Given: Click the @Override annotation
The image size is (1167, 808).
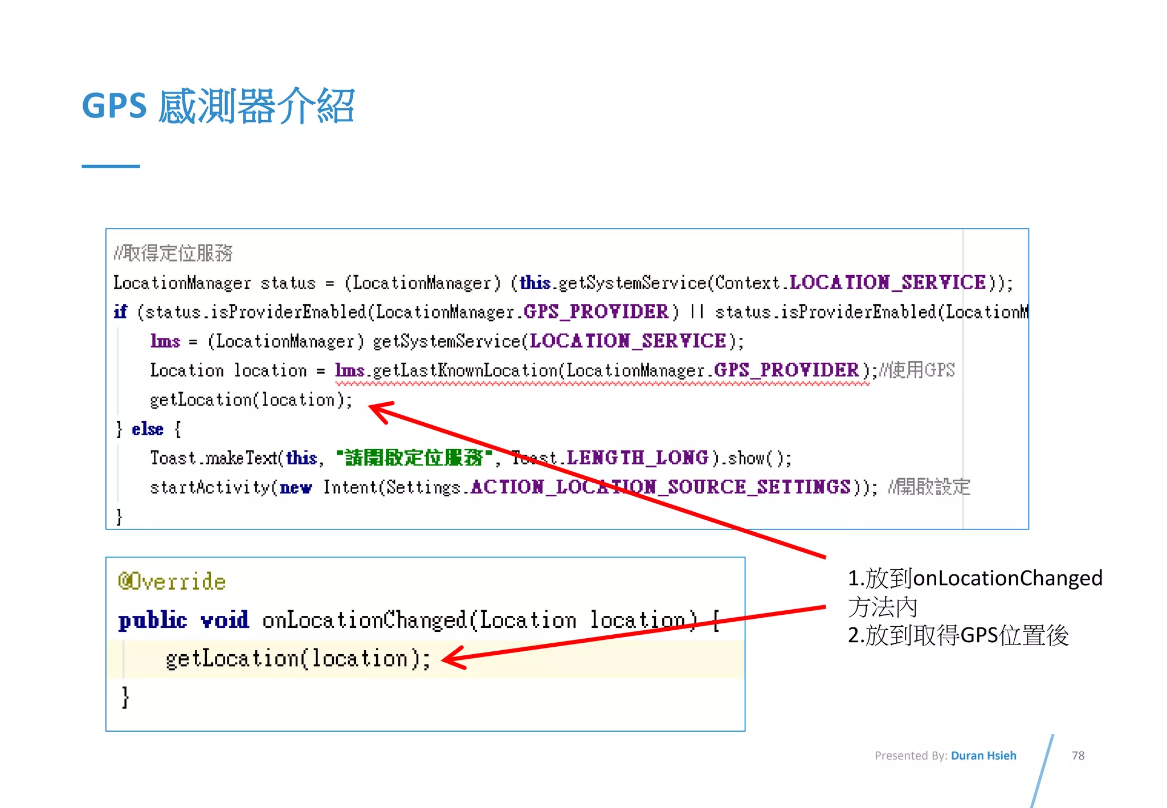Looking at the screenshot, I should pos(172,581).
